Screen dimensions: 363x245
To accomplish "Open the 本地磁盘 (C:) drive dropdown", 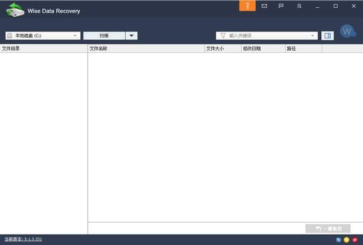I will (42, 36).
